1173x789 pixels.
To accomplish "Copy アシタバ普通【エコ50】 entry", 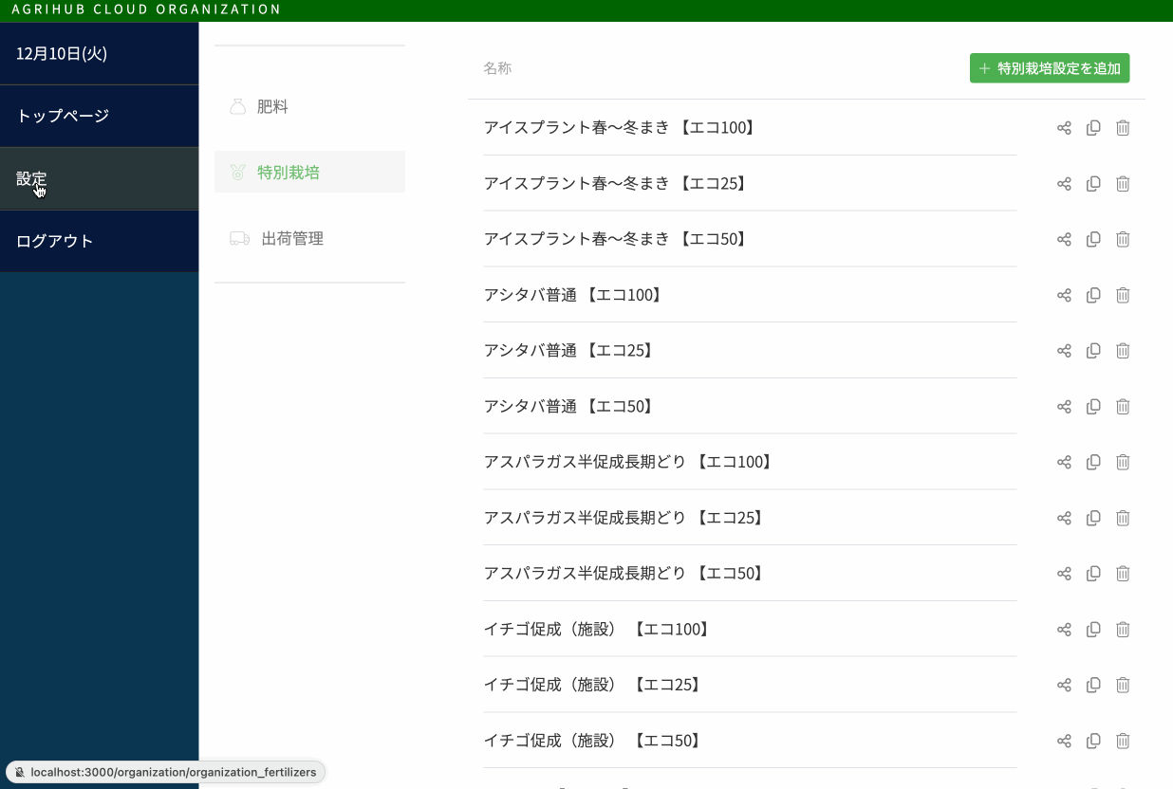I will tap(1093, 407).
